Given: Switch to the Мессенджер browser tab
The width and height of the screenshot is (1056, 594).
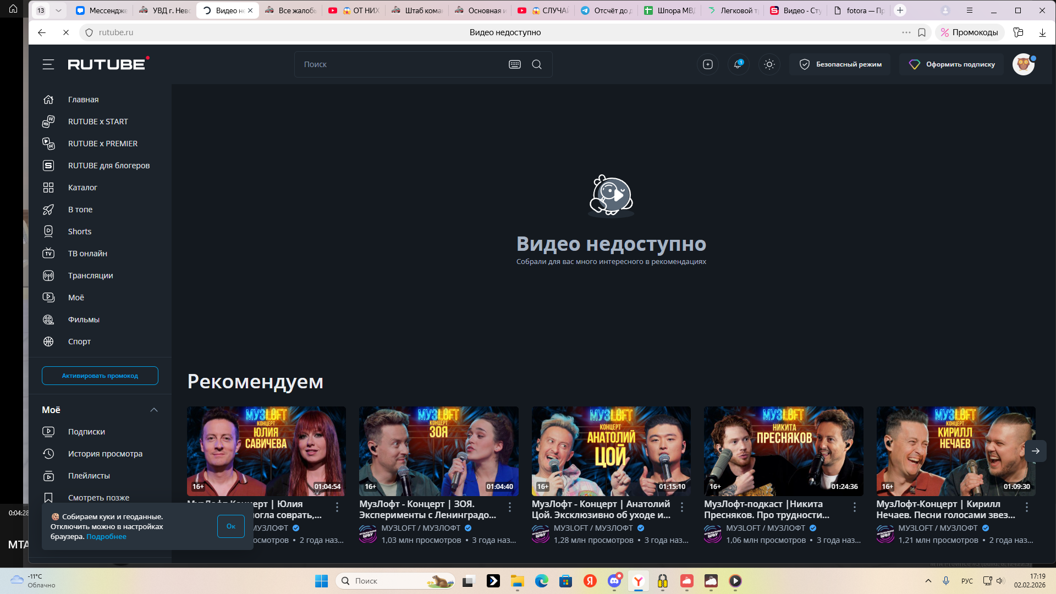Looking at the screenshot, I should tap(102, 10).
